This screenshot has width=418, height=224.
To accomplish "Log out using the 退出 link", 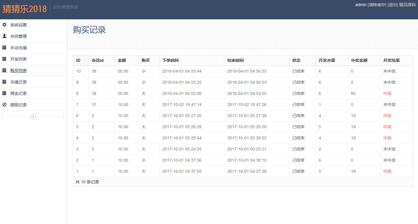I will click(393, 5).
